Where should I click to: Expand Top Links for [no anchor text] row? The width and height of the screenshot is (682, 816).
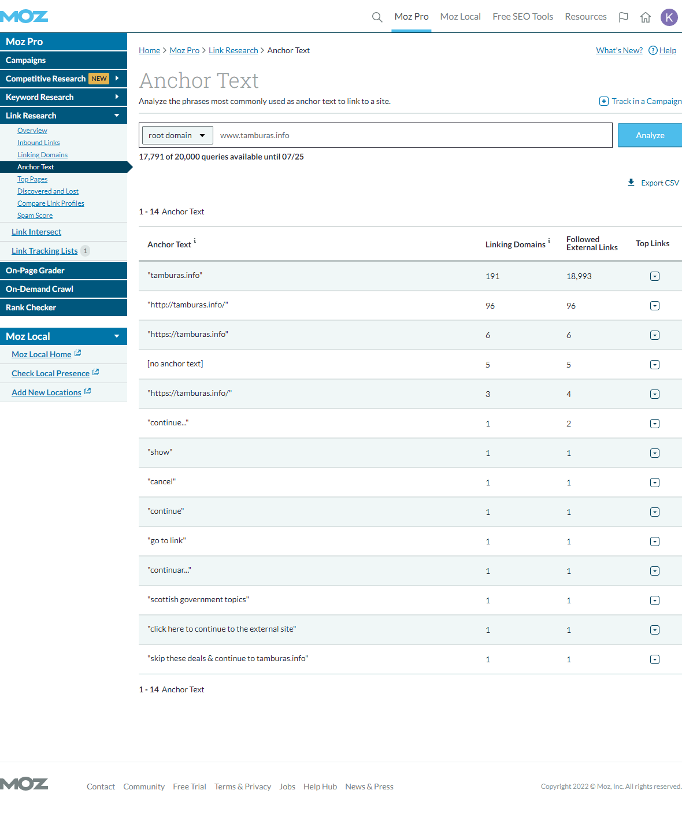coord(655,365)
